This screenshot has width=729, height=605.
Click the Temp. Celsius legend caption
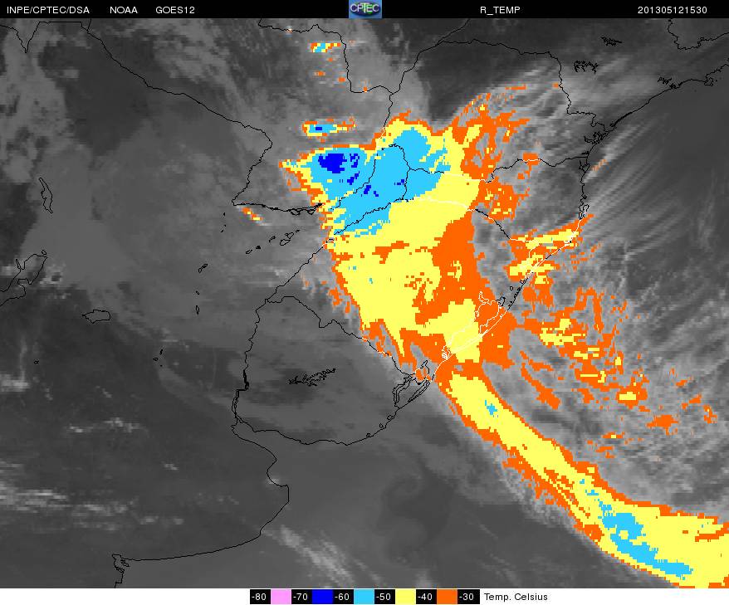pyautogui.click(x=516, y=597)
